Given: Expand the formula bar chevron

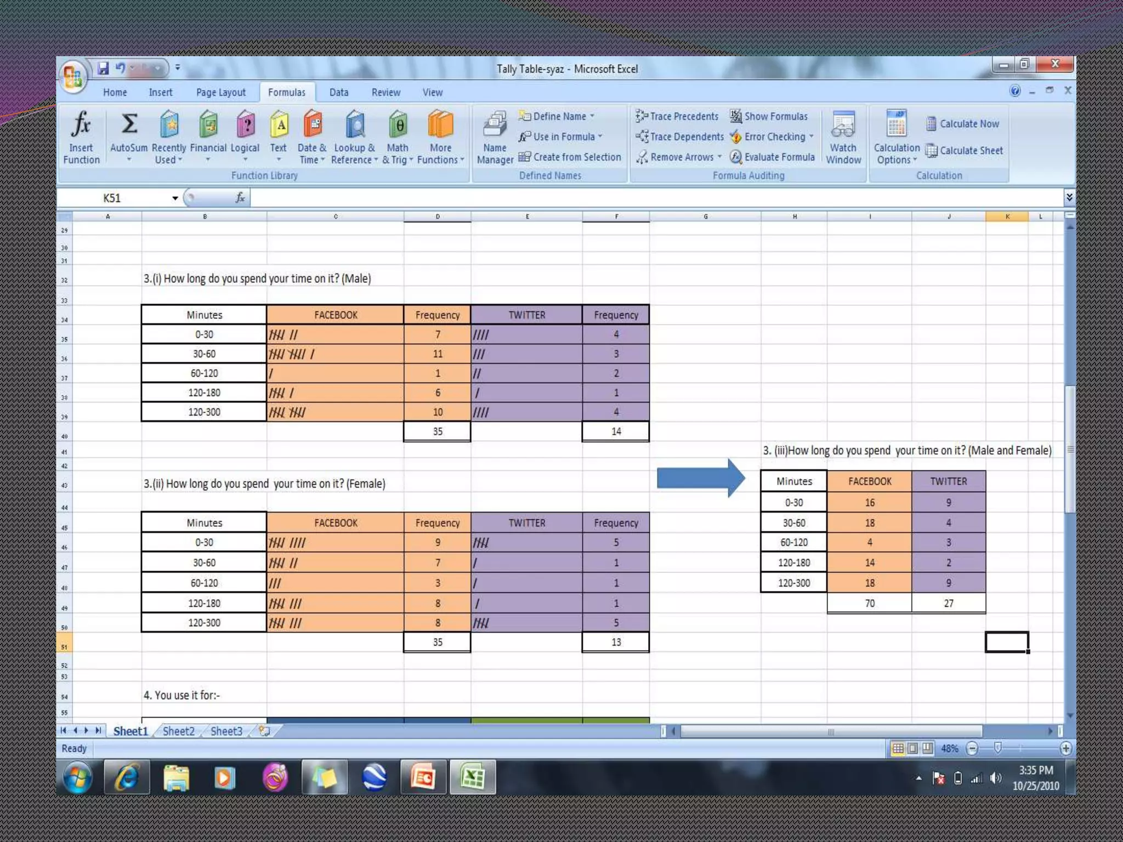Looking at the screenshot, I should tap(1069, 197).
